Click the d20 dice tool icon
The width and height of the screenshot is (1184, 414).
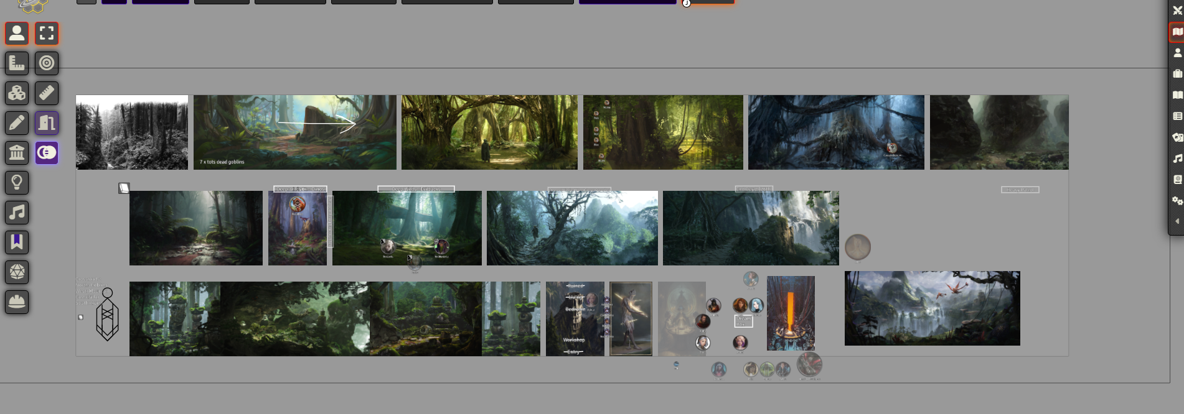point(17,272)
